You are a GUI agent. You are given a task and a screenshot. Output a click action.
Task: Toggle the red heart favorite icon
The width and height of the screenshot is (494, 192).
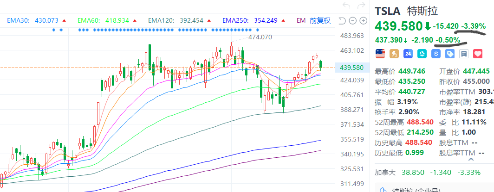[x=478, y=54]
